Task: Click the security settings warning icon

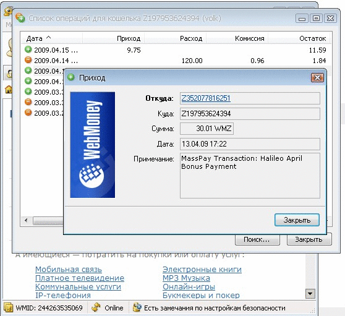Action: coord(137,307)
